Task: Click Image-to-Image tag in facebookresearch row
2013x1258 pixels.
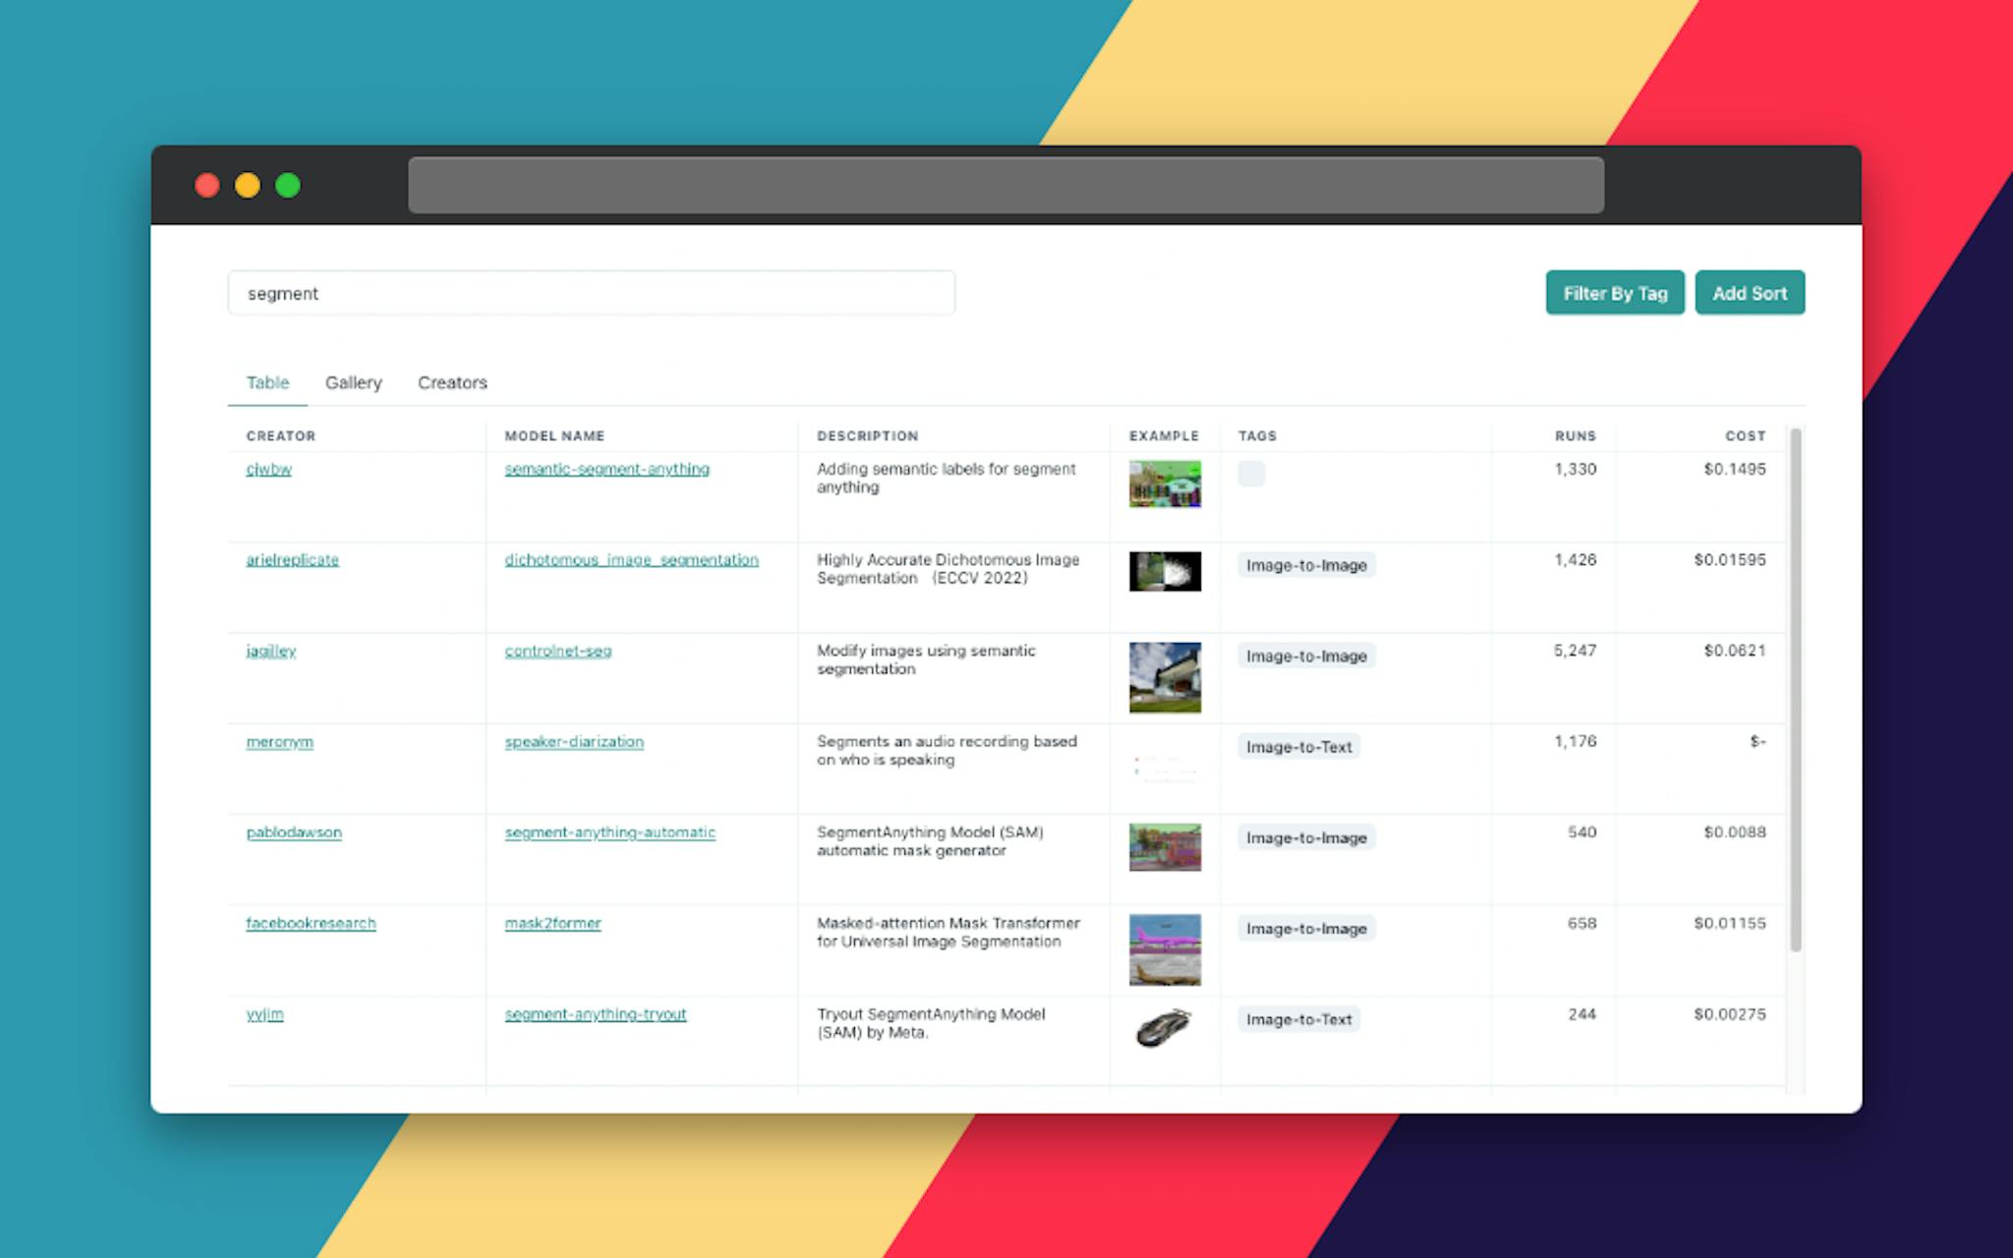Action: coord(1306,929)
